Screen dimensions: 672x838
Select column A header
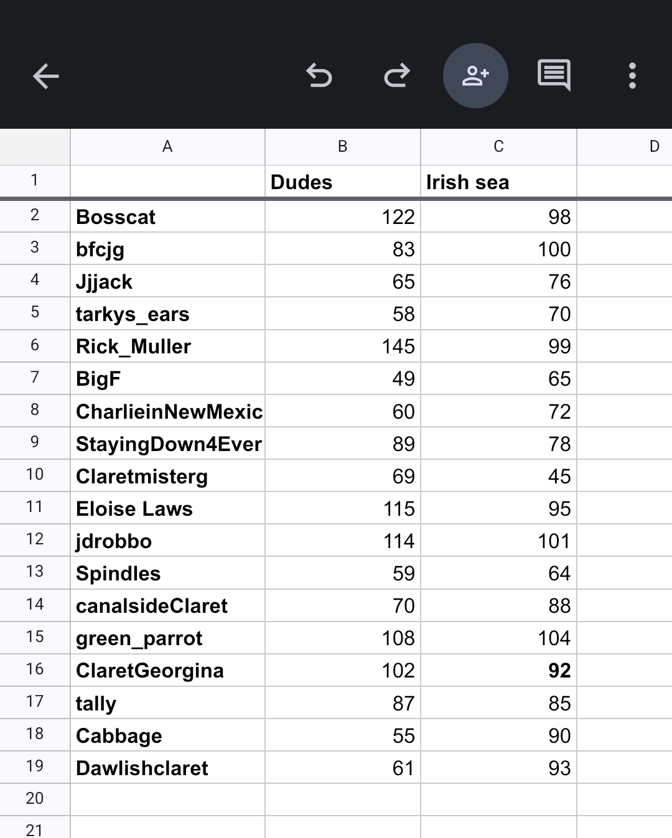click(167, 147)
